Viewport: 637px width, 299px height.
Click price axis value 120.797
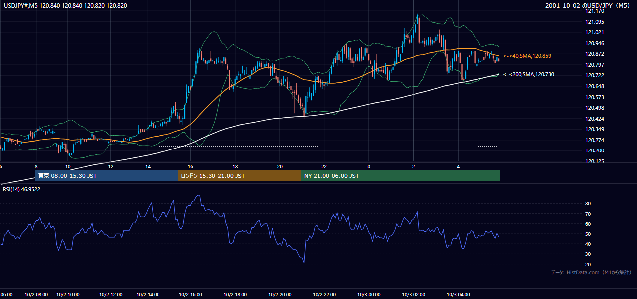(x=595, y=65)
